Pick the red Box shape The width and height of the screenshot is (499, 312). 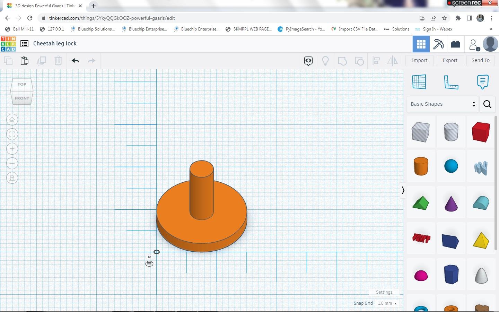coord(481,132)
